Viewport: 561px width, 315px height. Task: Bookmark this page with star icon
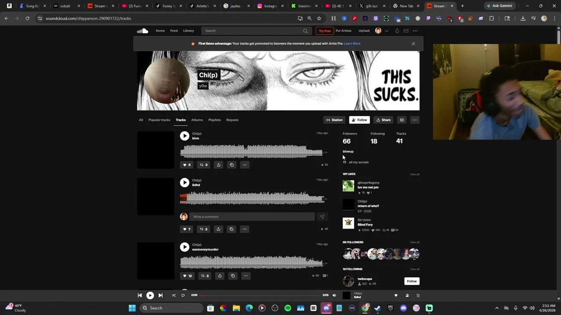(319, 18)
